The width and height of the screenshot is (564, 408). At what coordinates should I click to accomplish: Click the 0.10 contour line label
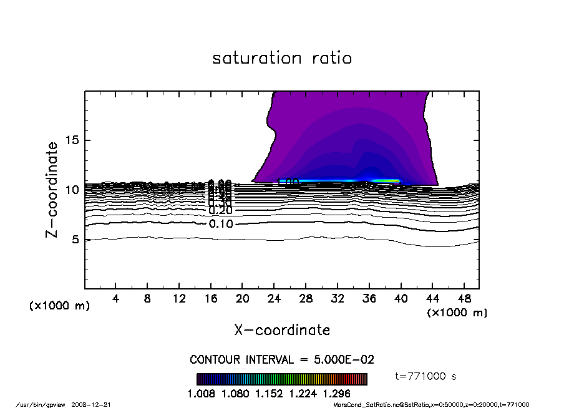(x=221, y=224)
